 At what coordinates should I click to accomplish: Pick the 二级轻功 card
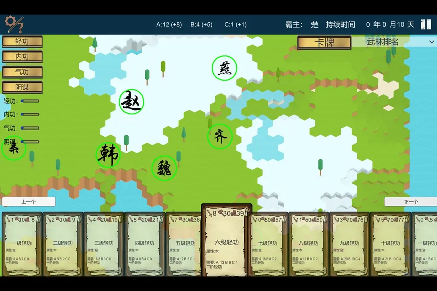(x=63, y=244)
